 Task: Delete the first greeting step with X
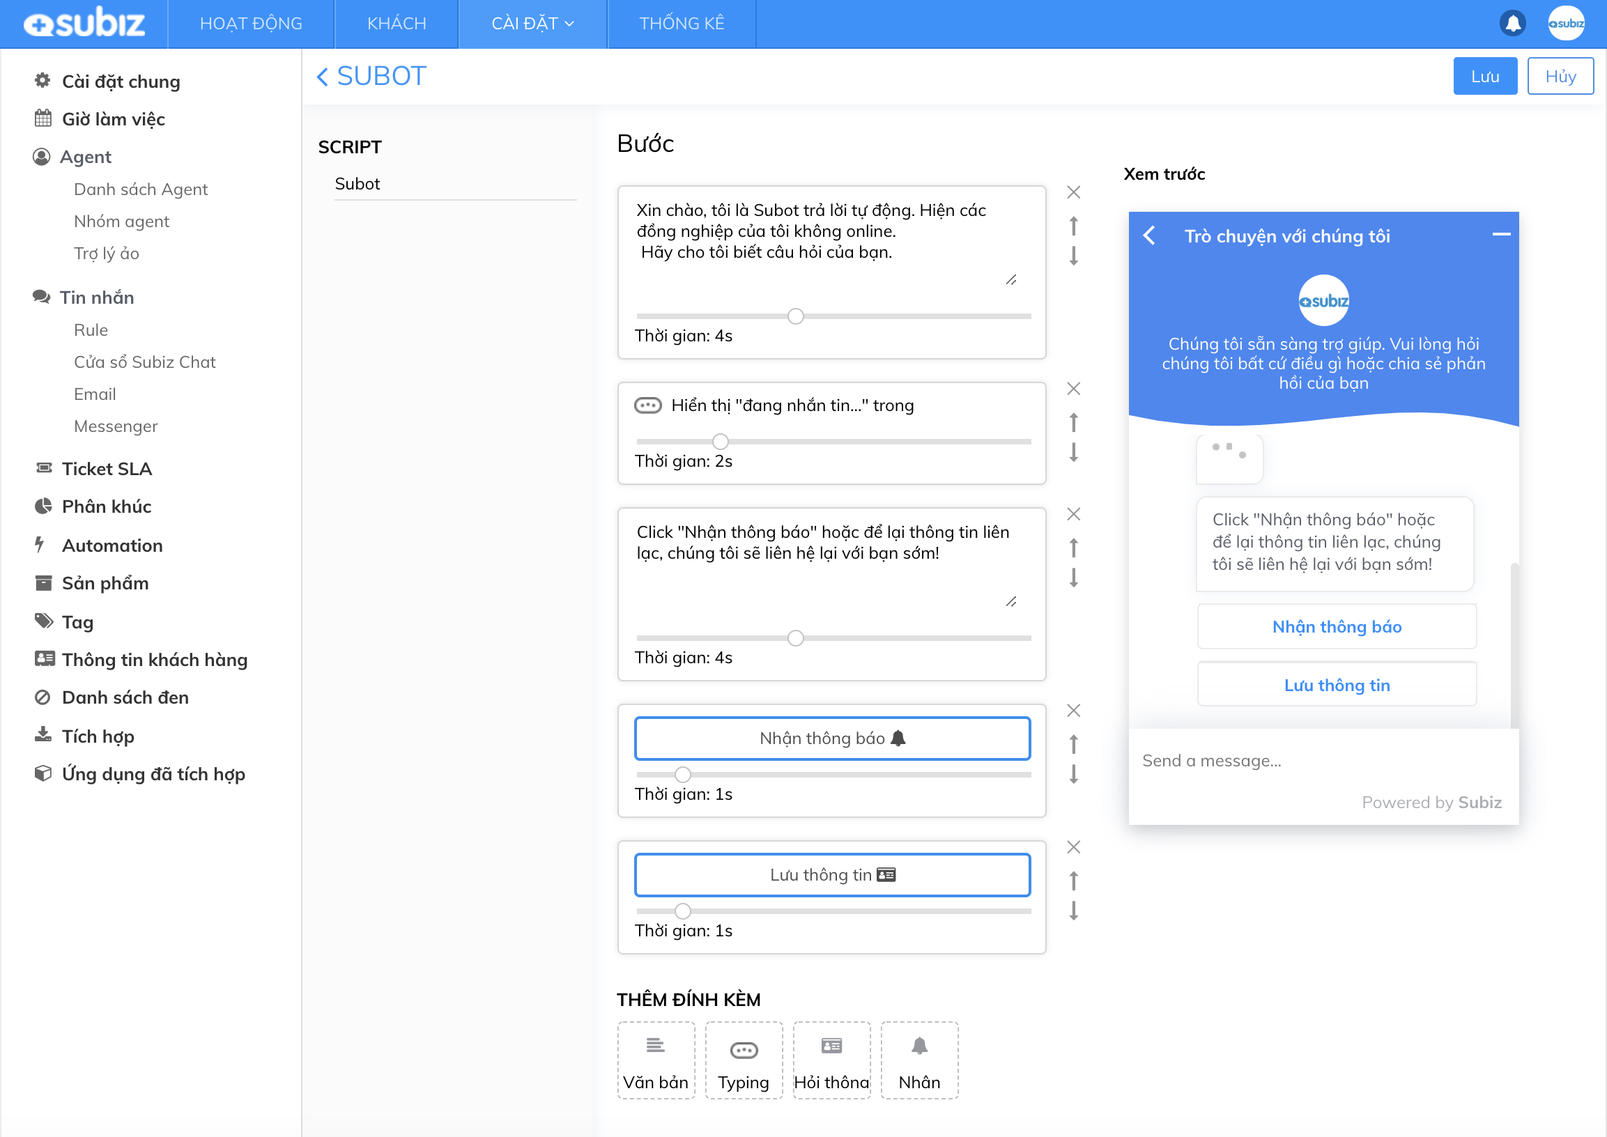1073,192
